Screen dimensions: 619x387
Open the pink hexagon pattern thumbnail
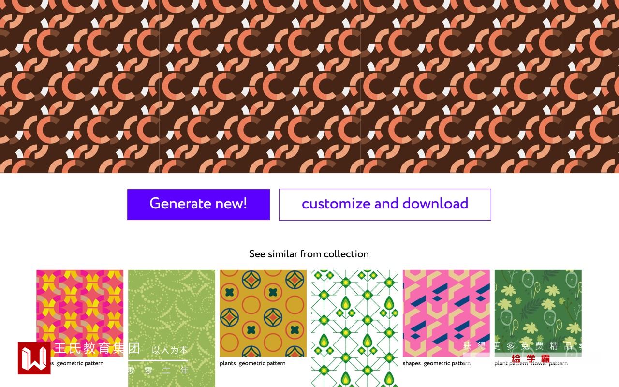(446, 313)
